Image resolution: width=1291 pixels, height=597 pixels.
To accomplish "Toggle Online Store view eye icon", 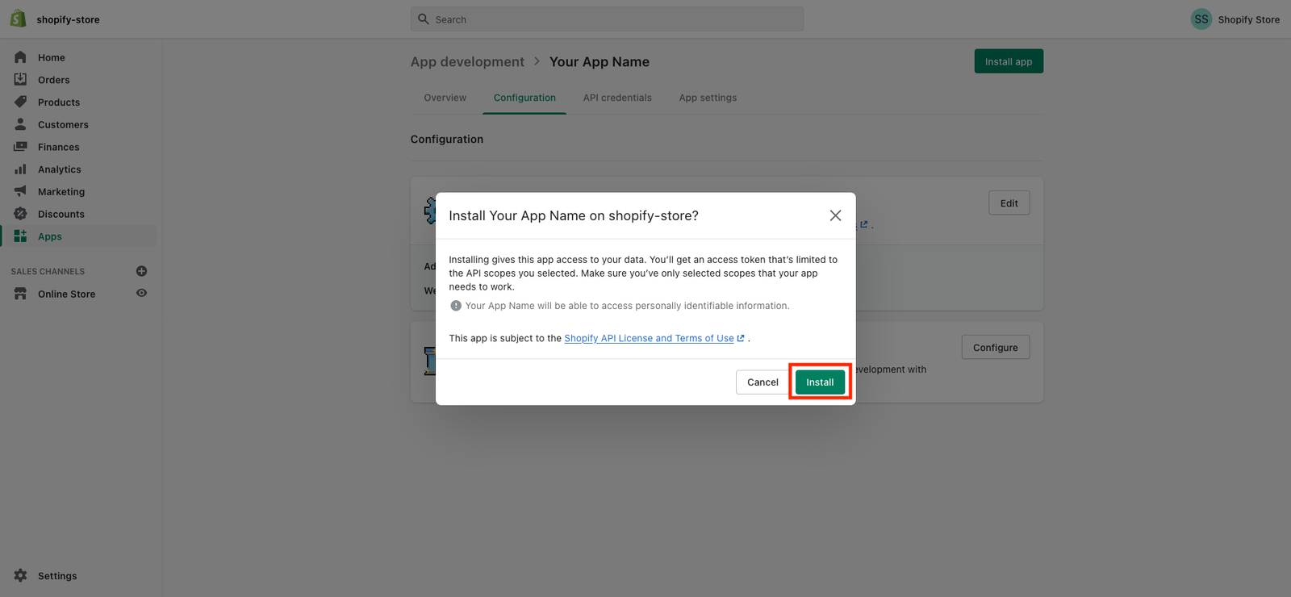I will (141, 294).
